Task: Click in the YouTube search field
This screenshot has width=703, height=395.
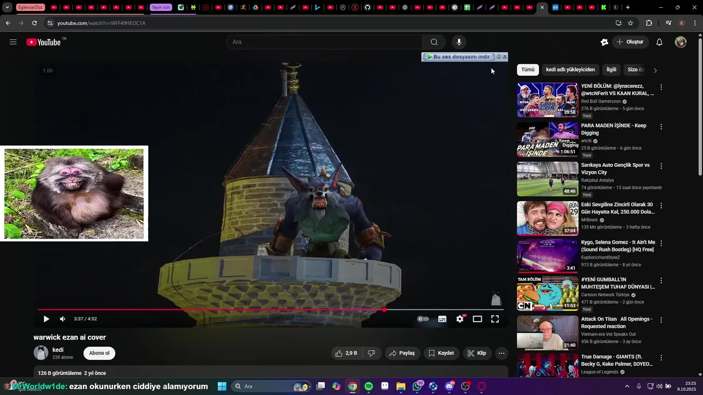Action: [324, 42]
